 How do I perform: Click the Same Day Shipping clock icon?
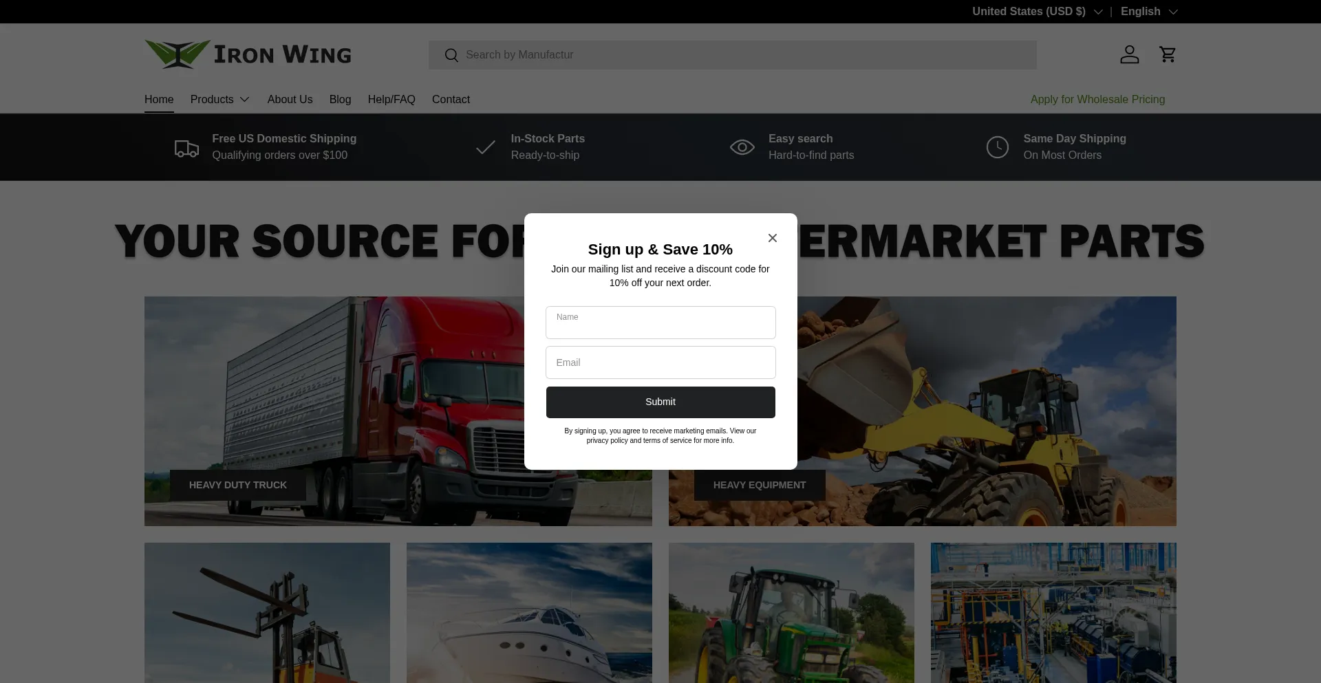click(x=997, y=147)
